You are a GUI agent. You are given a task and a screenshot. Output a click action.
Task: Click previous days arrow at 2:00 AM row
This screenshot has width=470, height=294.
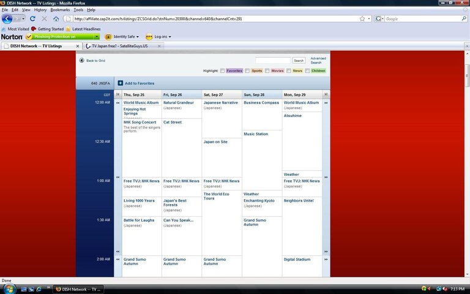pyautogui.click(x=117, y=259)
